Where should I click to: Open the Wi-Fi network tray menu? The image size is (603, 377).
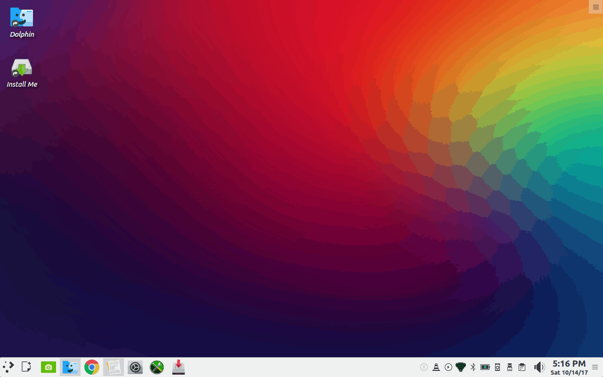pyautogui.click(x=461, y=367)
